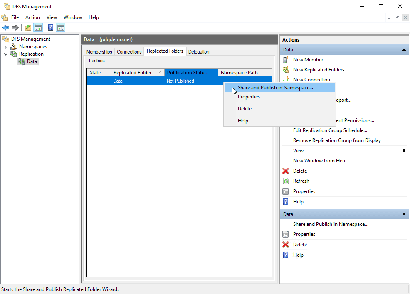Click the Back arrow toolbar icon

(6, 27)
